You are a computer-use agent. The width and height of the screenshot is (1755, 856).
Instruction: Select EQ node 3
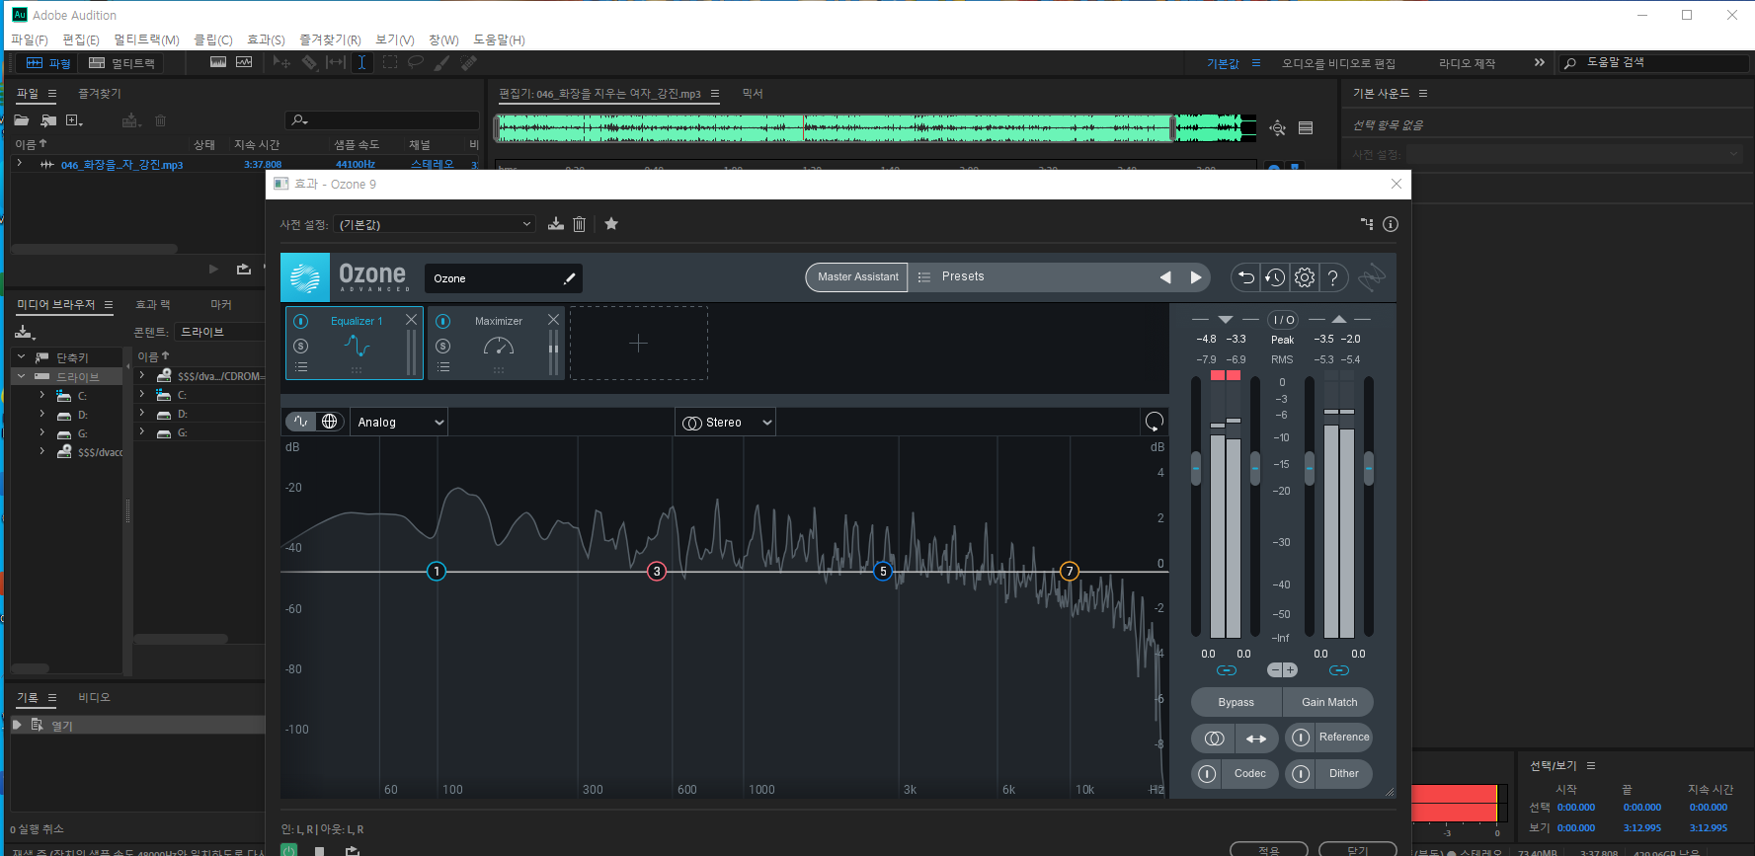(x=657, y=571)
